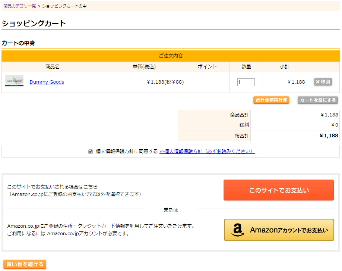Click the 単価(税込) column header

(144, 67)
